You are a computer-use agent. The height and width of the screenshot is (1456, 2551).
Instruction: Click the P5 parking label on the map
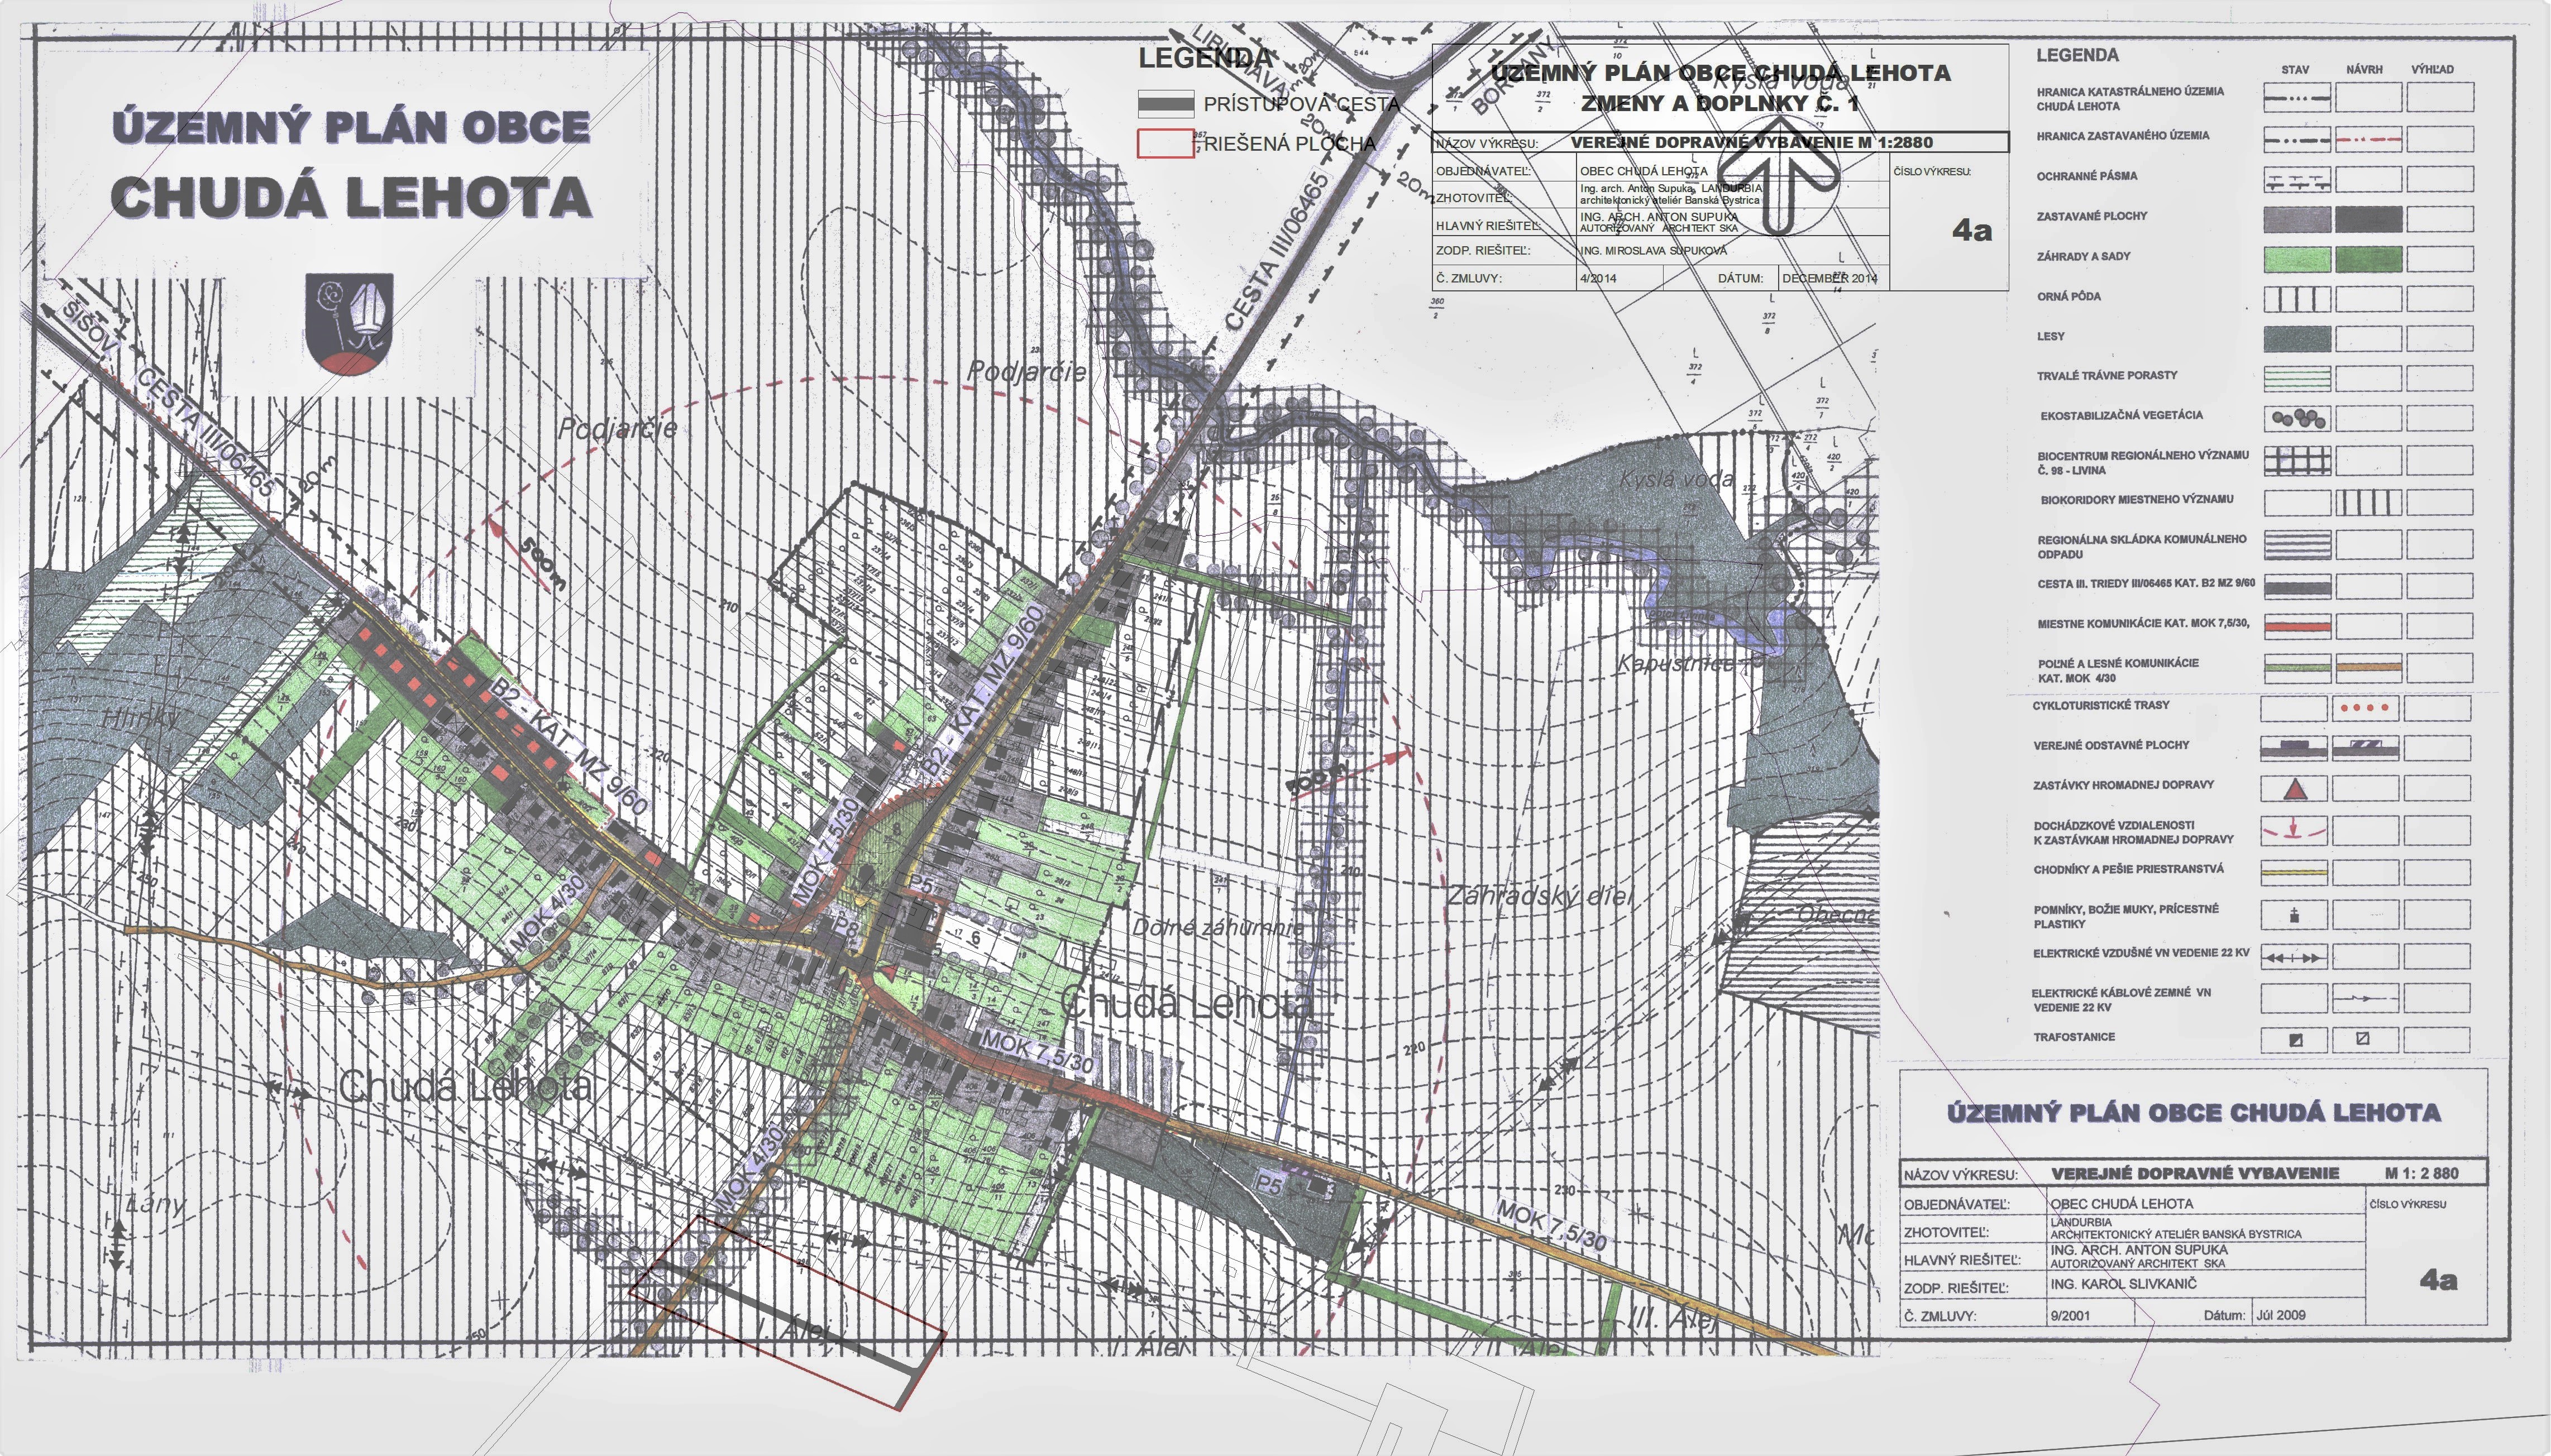1269,1185
